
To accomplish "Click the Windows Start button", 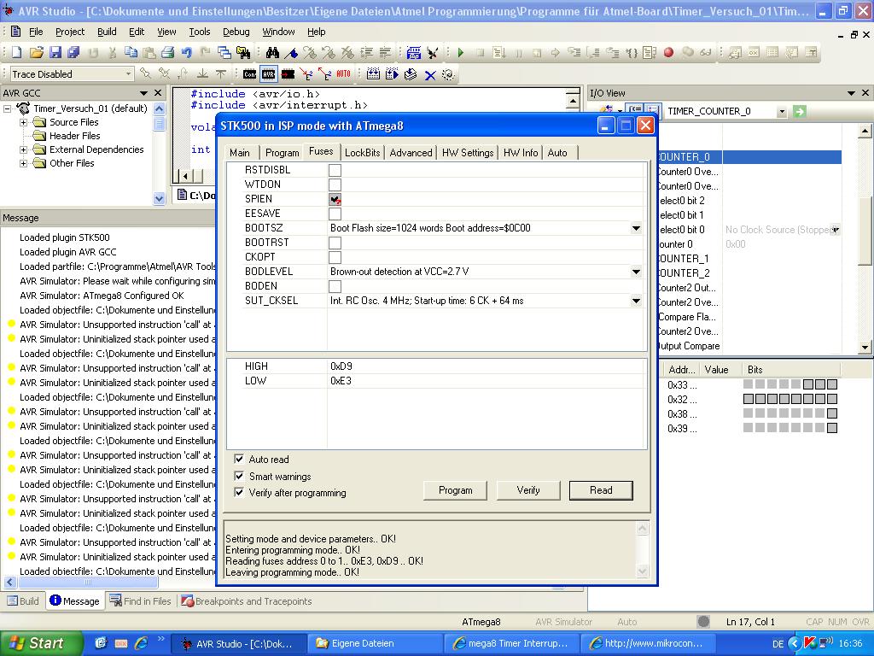I will pos(40,643).
